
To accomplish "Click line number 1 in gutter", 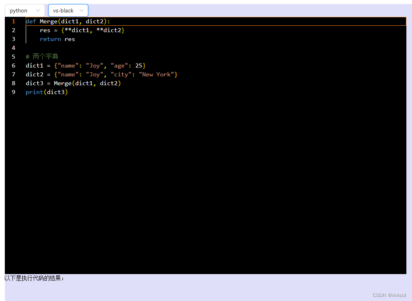I will 13,22.
